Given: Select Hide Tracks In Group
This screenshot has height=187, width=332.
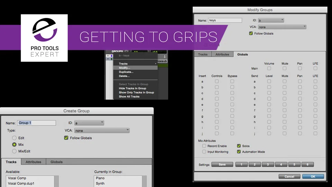Looking at the screenshot, I should tap(136, 88).
